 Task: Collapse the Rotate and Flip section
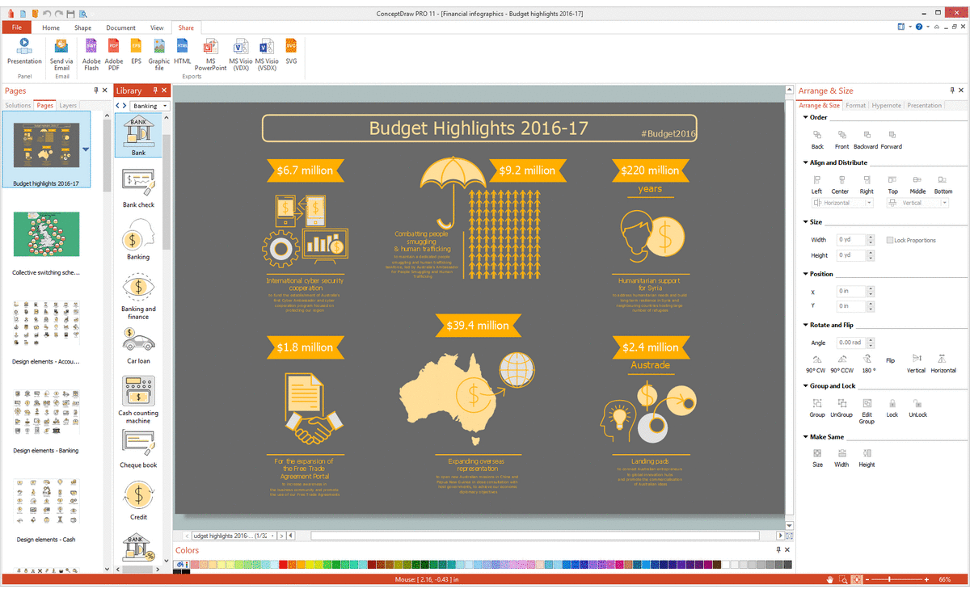(x=806, y=325)
